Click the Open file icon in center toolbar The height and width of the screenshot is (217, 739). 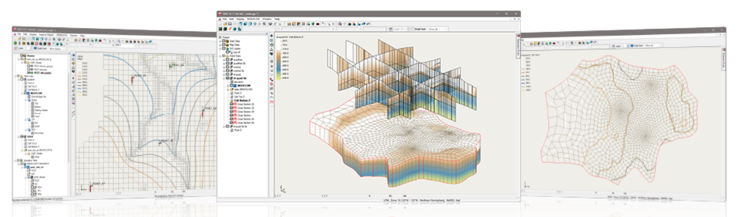[x=225, y=24]
